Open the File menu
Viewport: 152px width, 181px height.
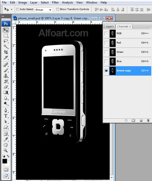tap(4, 2)
